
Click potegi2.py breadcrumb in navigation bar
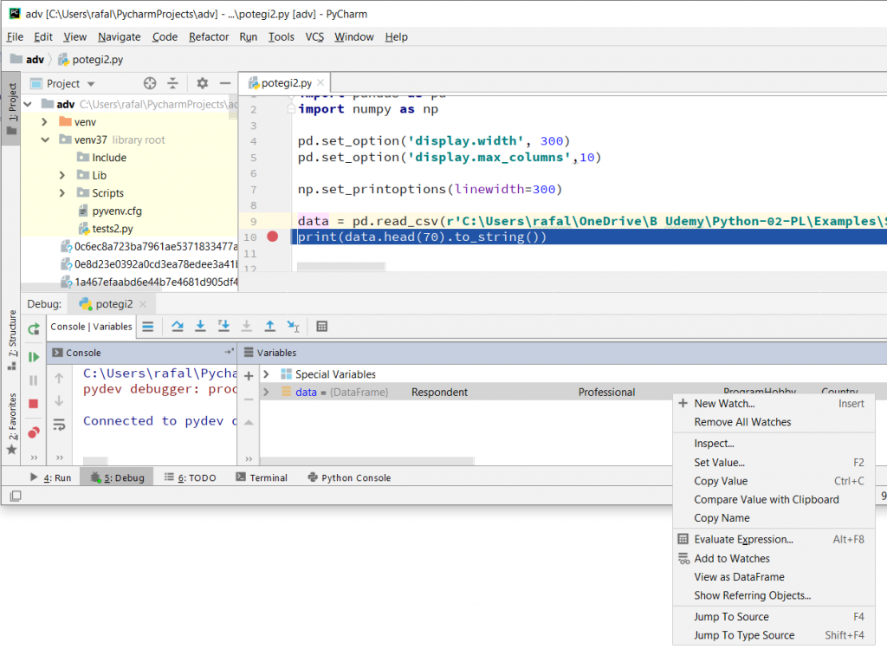(x=90, y=60)
